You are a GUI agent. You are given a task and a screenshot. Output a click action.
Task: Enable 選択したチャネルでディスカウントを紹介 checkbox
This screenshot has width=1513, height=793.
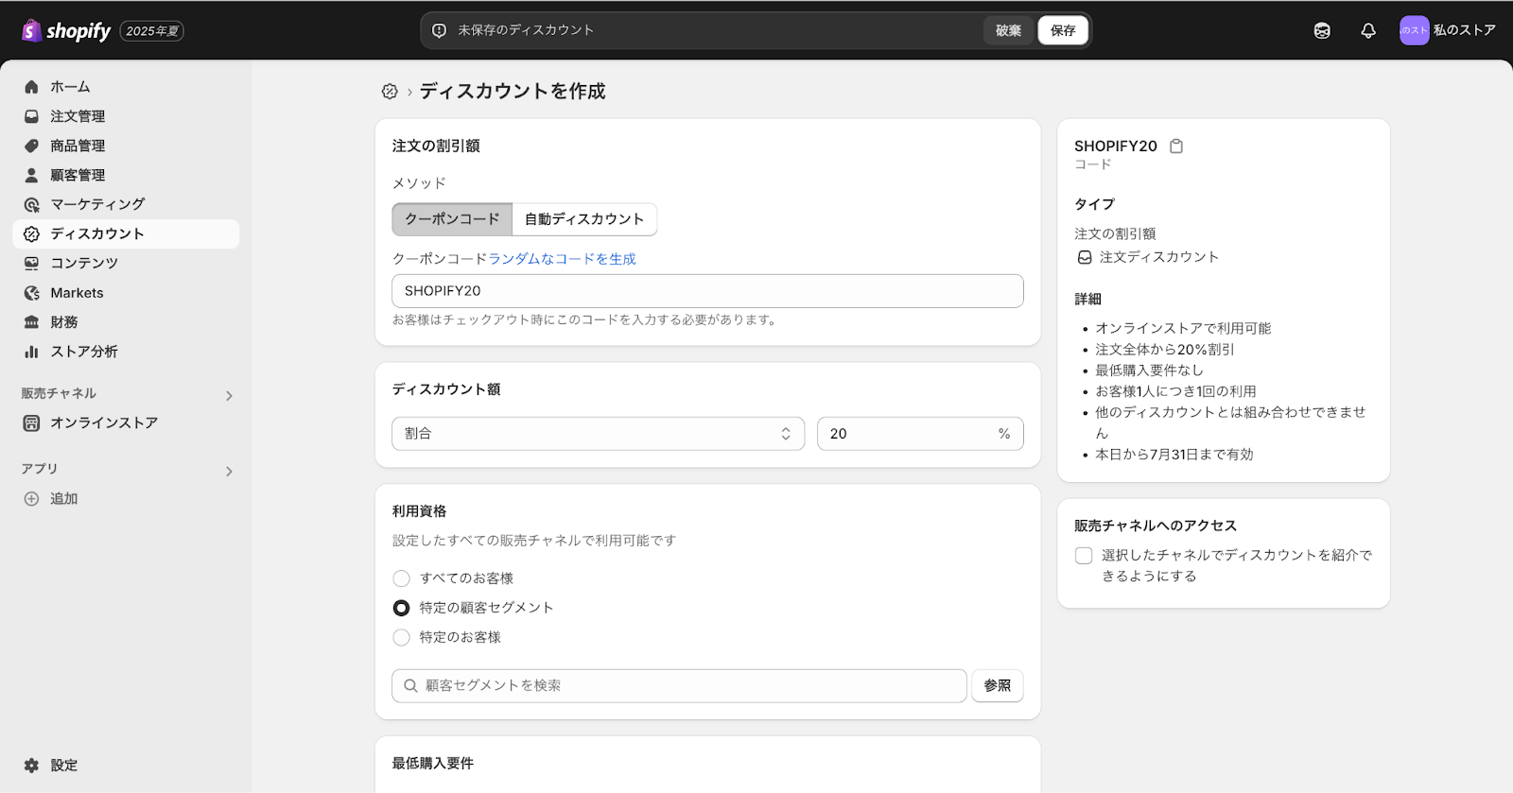click(x=1084, y=556)
